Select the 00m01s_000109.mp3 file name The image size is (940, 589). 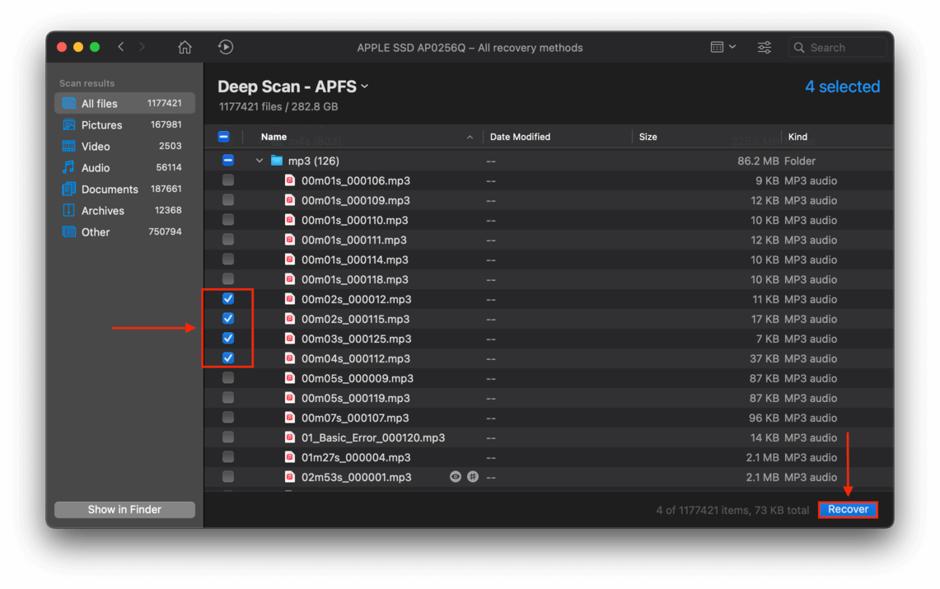(356, 200)
